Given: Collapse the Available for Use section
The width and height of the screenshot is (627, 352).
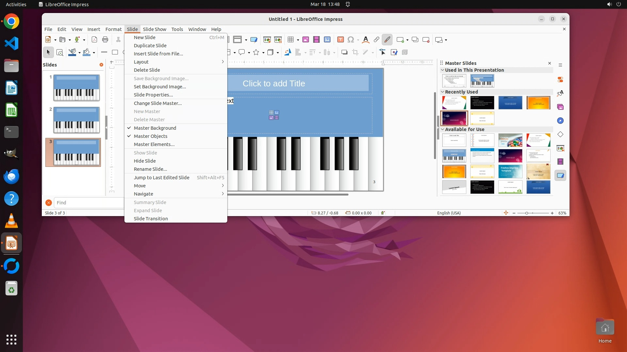Looking at the screenshot, I should point(442,129).
